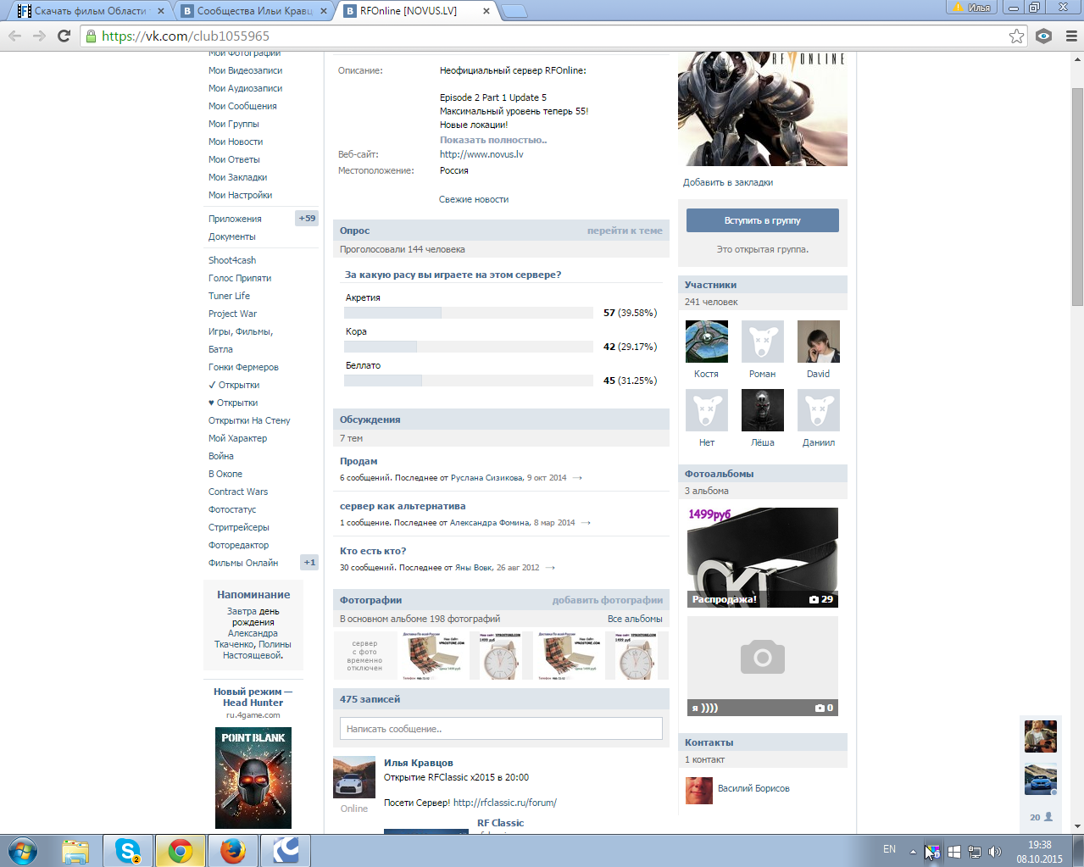The height and width of the screenshot is (867, 1084).
Task: Show hidden tray icons arrow
Action: click(x=913, y=852)
